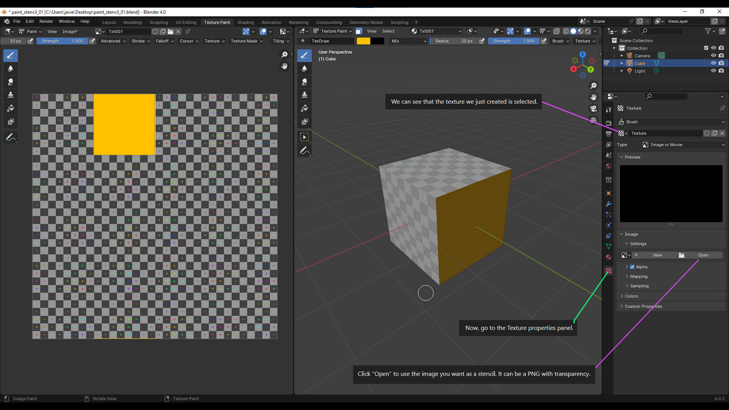This screenshot has height=410, width=729.
Task: Open the Object properties tab
Action: [x=609, y=193]
